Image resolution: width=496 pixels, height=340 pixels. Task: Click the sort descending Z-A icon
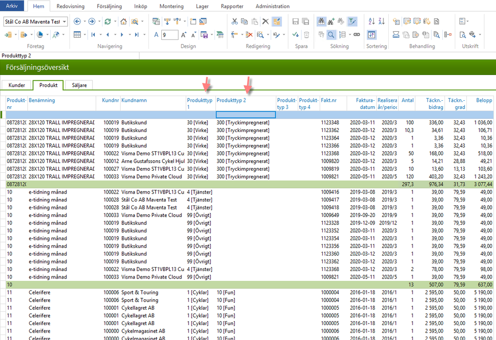(x=381, y=22)
